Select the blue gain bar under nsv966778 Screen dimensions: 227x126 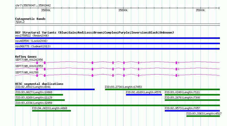117,49
